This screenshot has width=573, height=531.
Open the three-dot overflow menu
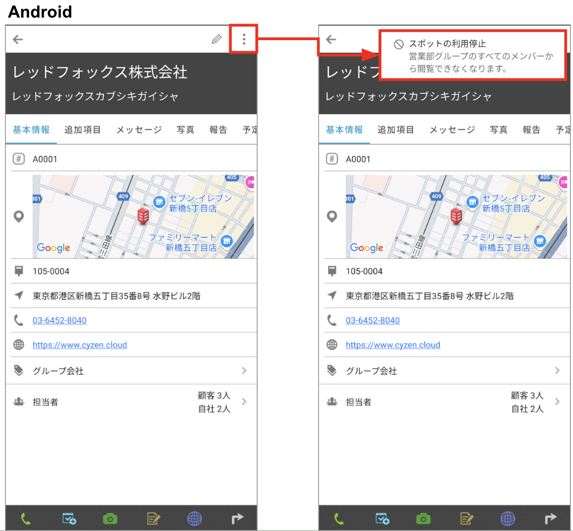click(x=244, y=39)
